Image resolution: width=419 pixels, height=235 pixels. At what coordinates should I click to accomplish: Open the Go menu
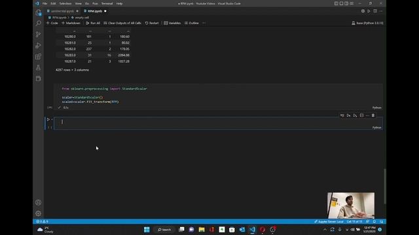point(87,3)
